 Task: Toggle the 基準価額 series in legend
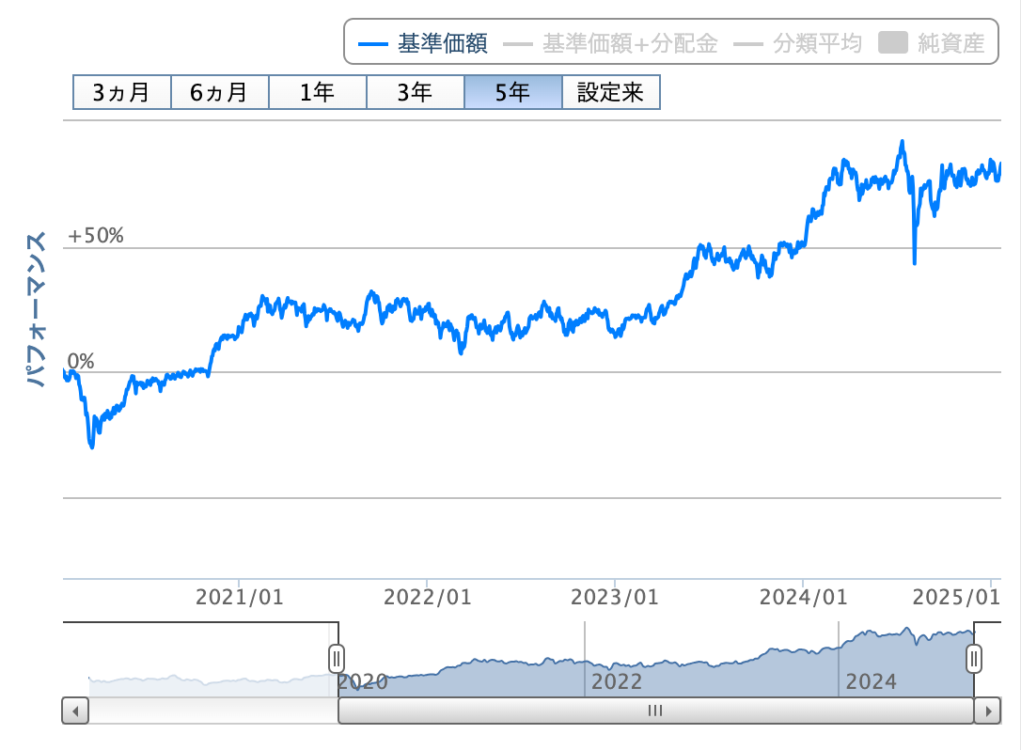coord(424,43)
